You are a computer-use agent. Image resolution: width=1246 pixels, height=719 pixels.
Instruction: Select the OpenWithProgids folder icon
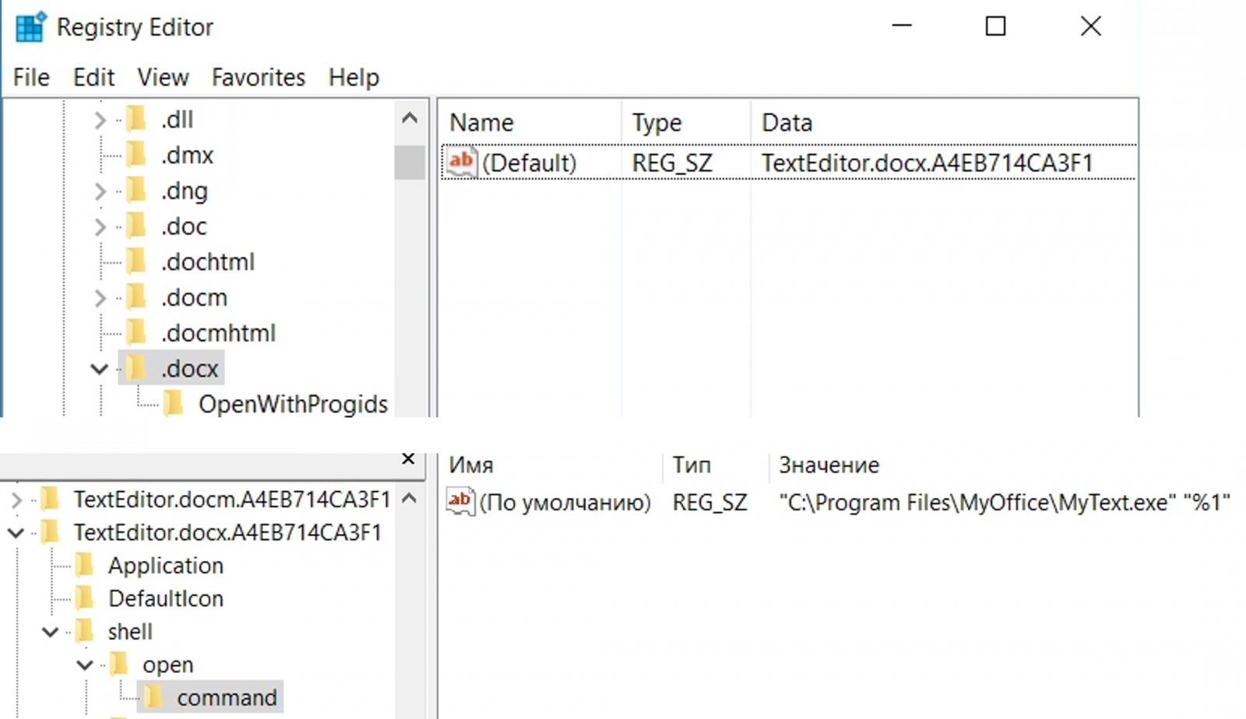pyautogui.click(x=173, y=404)
